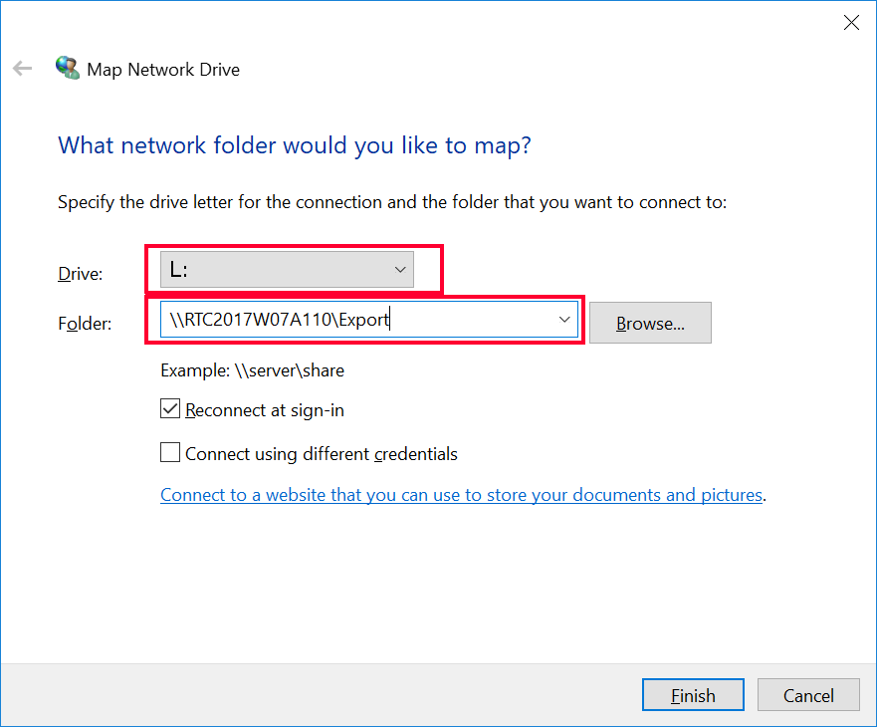This screenshot has height=727, width=877.
Task: Click the Drive: field label
Action: tap(81, 274)
